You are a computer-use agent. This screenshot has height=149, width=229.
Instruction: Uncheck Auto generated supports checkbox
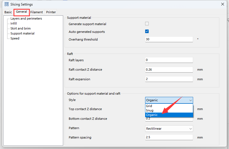point(147,31)
